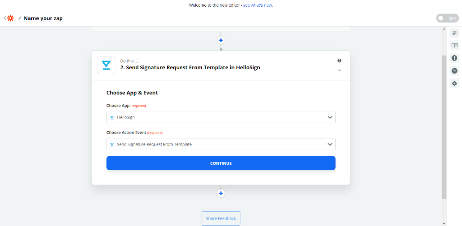The width and height of the screenshot is (462, 226).
Task: Expand the Choose App dropdown
Action: tap(221, 117)
